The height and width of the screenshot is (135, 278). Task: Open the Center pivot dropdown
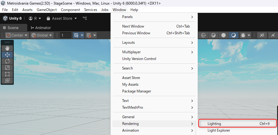pos(17,35)
